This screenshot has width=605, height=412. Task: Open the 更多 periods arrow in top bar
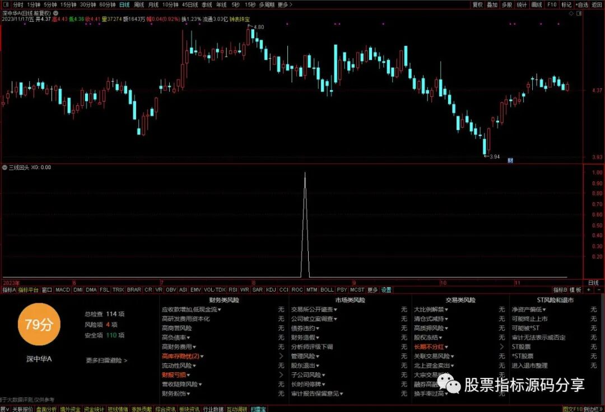[285, 4]
